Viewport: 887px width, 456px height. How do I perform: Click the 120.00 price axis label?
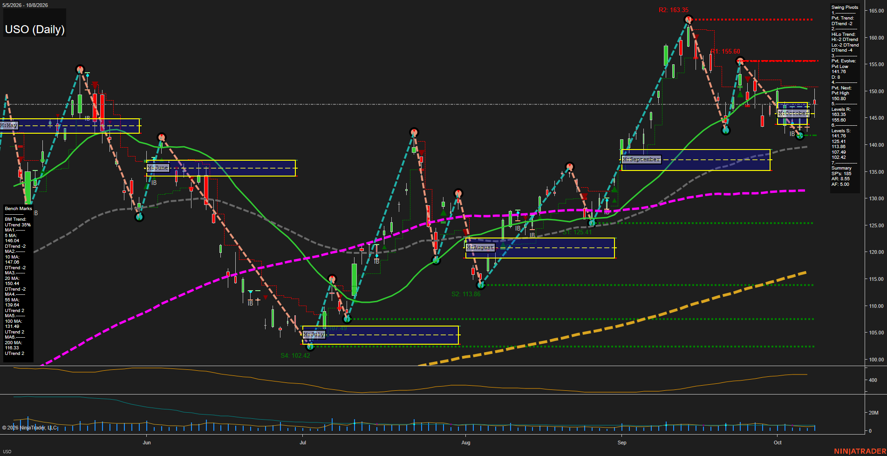876,252
